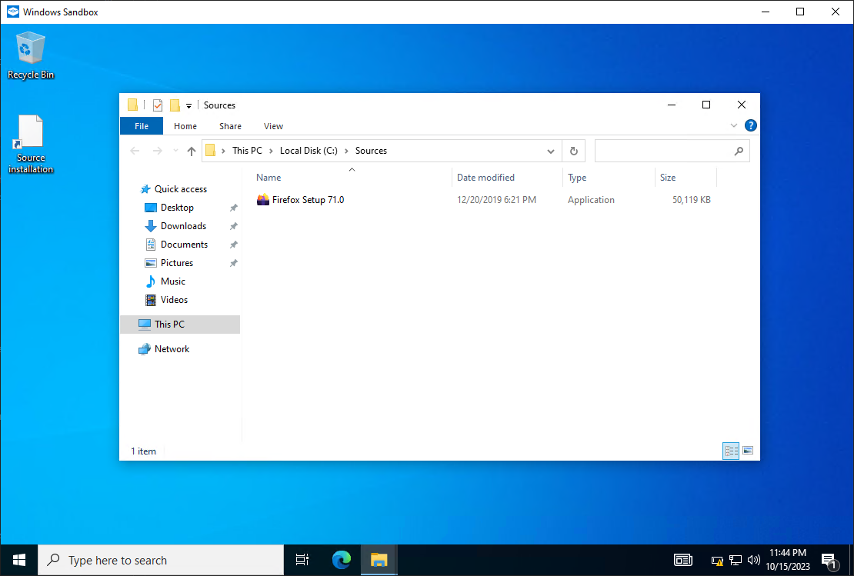This screenshot has width=854, height=576.
Task: Select This PC in the navigation pane
Action: pos(180,325)
